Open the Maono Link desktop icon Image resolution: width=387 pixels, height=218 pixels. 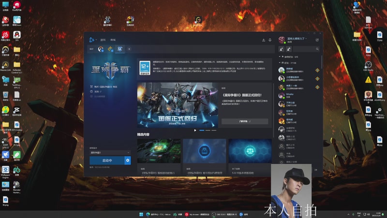[x=5, y=66]
